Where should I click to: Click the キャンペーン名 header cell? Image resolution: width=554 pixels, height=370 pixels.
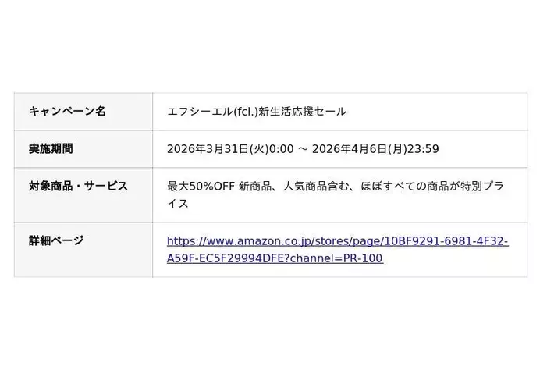pyautogui.click(x=67, y=111)
